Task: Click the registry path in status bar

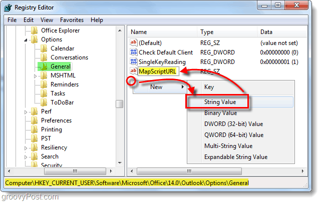Action: pyautogui.click(x=127, y=183)
